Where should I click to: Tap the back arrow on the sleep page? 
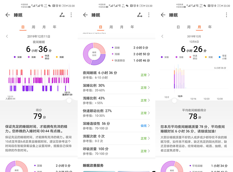(x=8, y=15)
